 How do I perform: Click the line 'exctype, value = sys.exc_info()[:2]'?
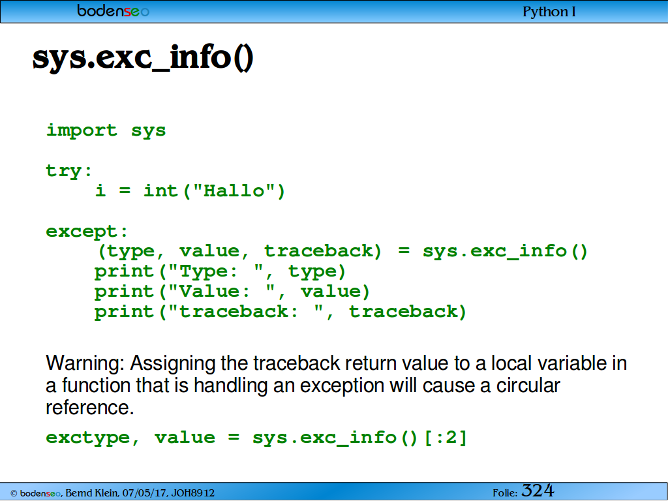(x=257, y=438)
